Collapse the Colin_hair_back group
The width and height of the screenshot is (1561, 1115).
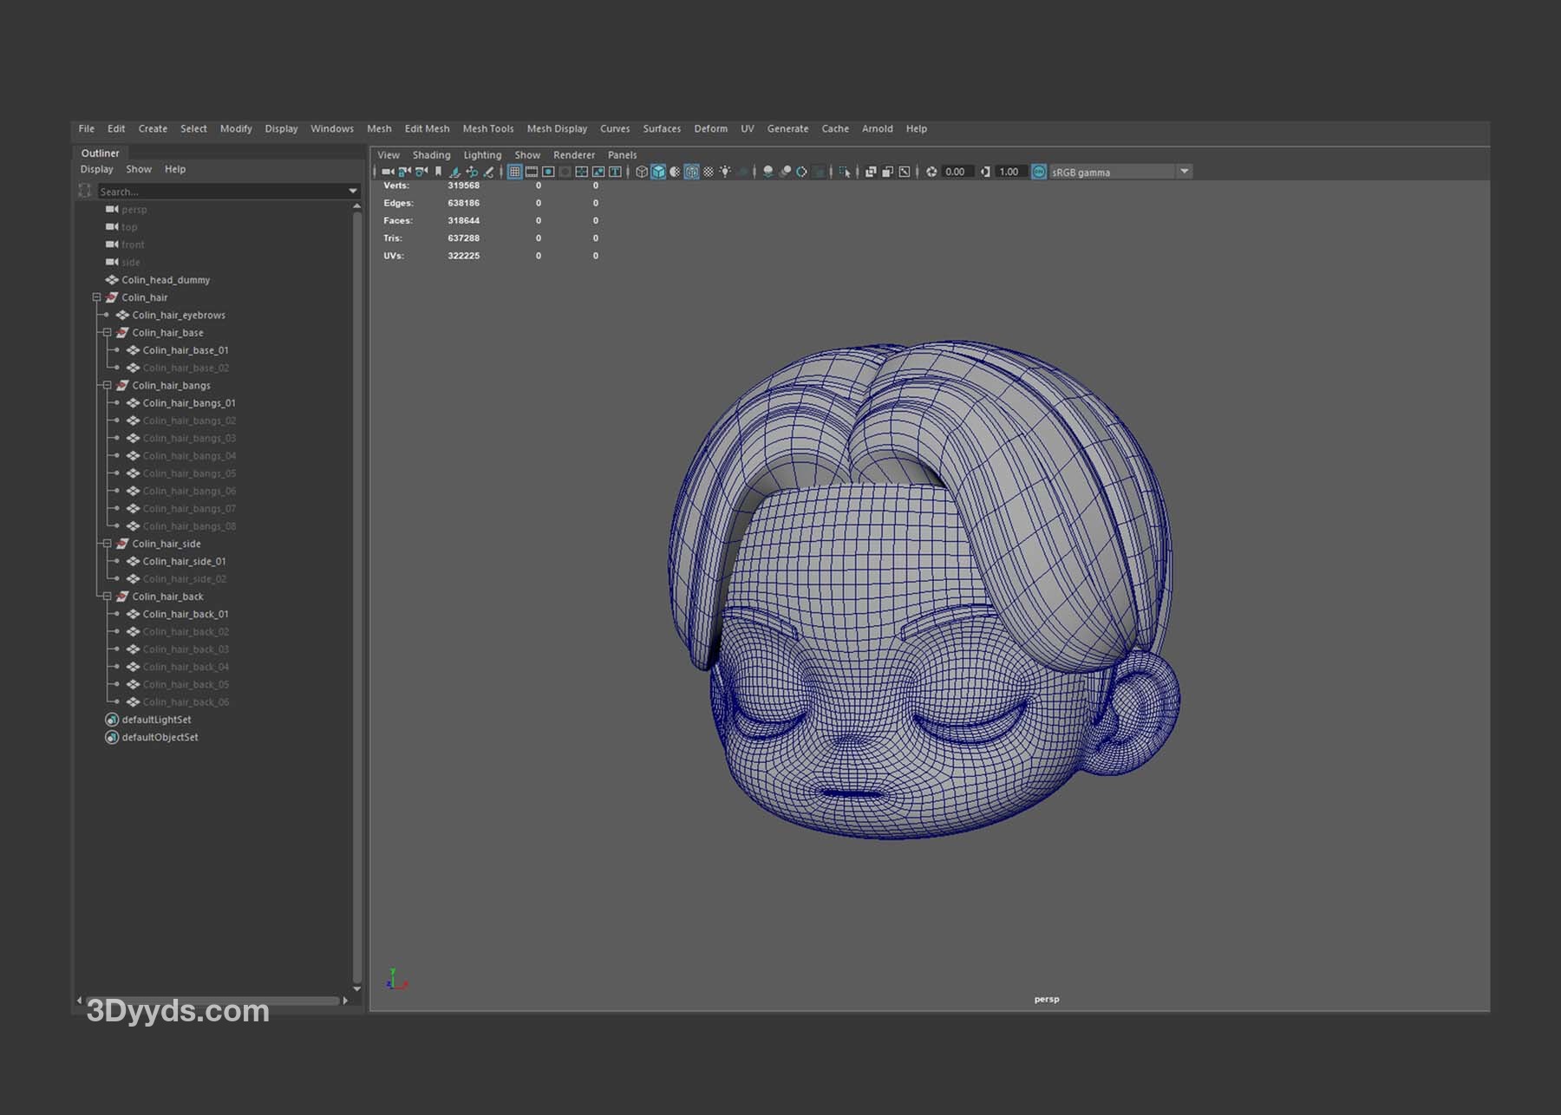point(108,597)
